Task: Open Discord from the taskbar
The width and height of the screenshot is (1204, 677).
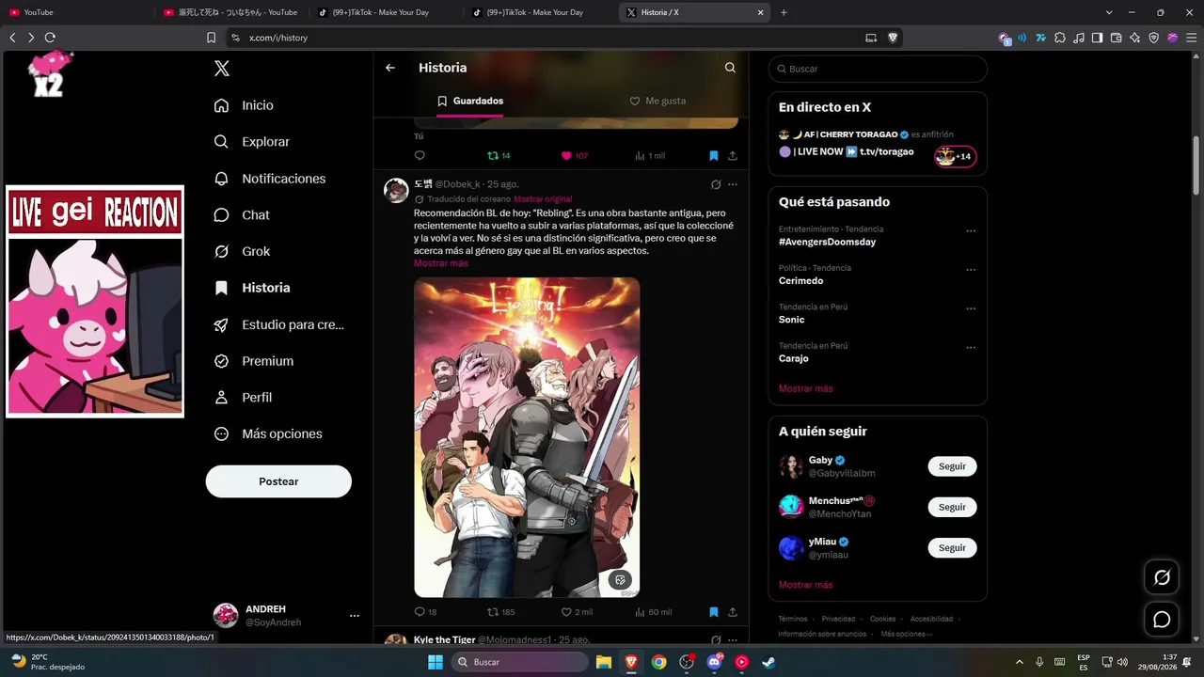Action: 714,662
